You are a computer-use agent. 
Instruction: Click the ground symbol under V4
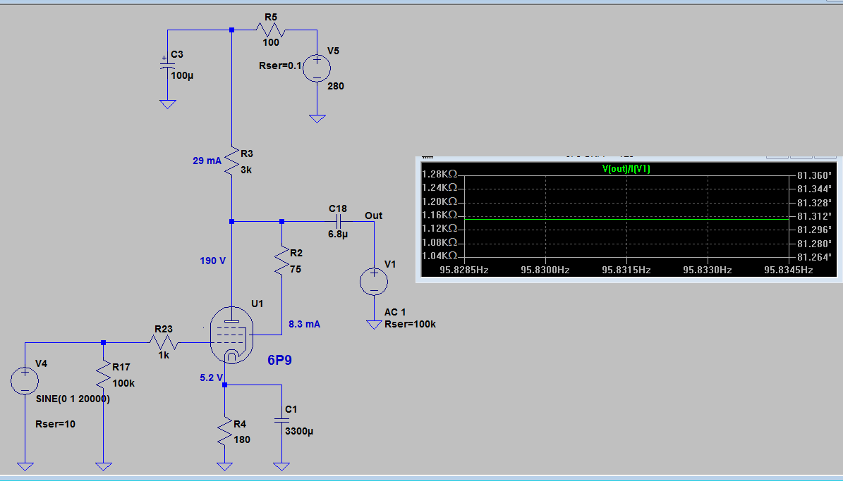(x=25, y=466)
